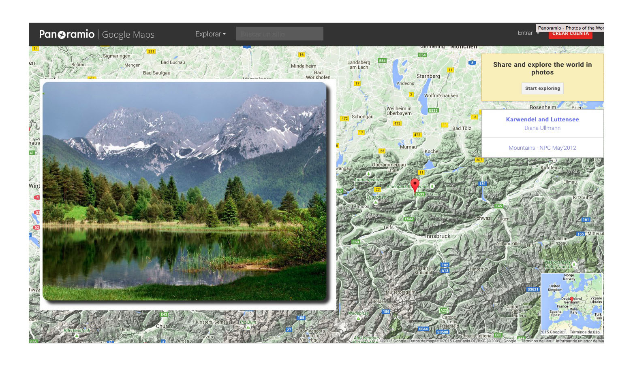Click the Panoramio logo
Viewport: 633px width, 367px height.
[x=67, y=34]
